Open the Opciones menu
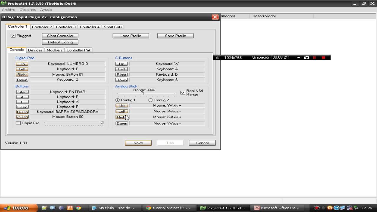Image resolution: width=377 pixels, height=212 pixels. point(28,10)
